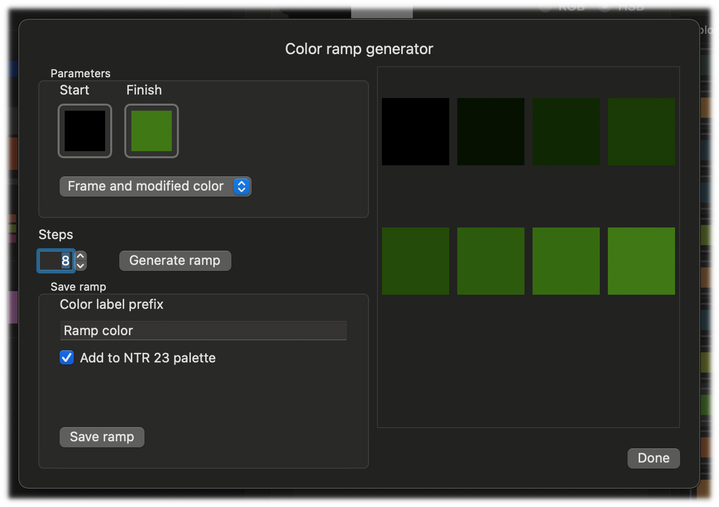Select the first black ramp swatch

click(415, 131)
